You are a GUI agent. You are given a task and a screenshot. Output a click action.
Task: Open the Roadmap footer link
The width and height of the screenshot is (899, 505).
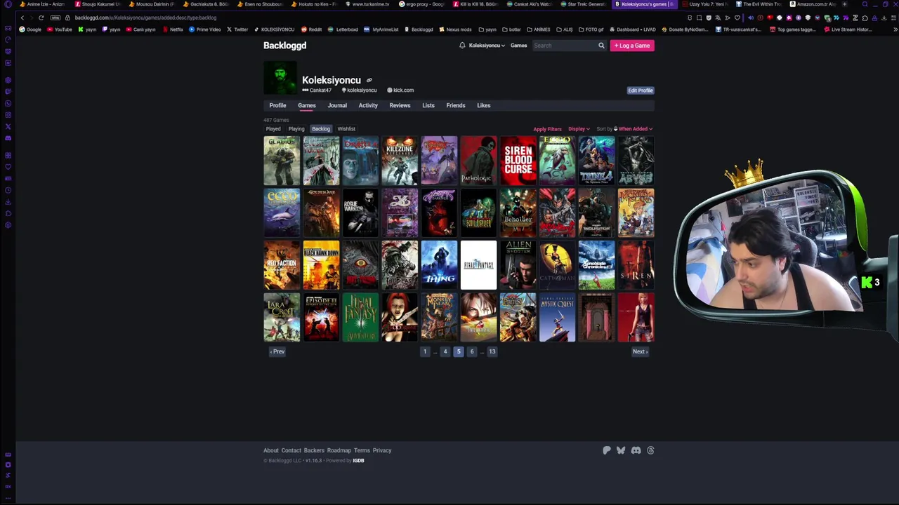coord(339,450)
